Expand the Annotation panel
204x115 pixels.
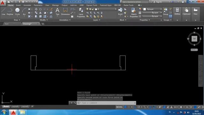65,20
